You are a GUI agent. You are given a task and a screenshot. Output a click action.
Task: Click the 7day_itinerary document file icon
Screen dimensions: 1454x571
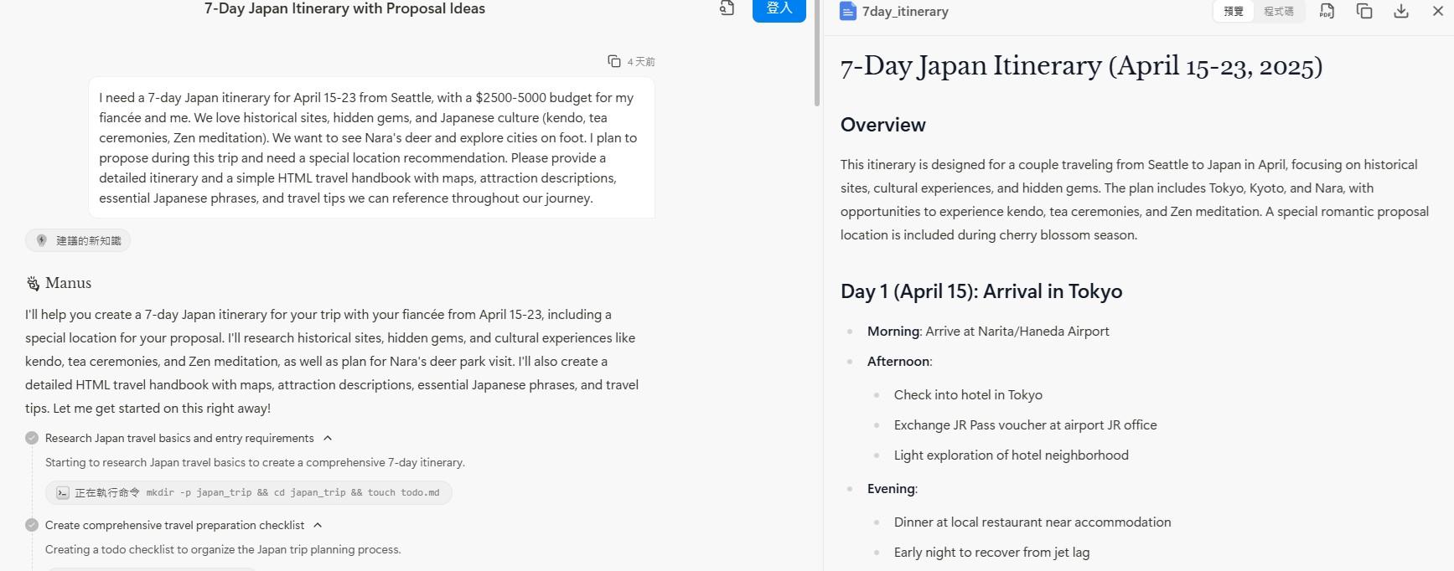848,11
